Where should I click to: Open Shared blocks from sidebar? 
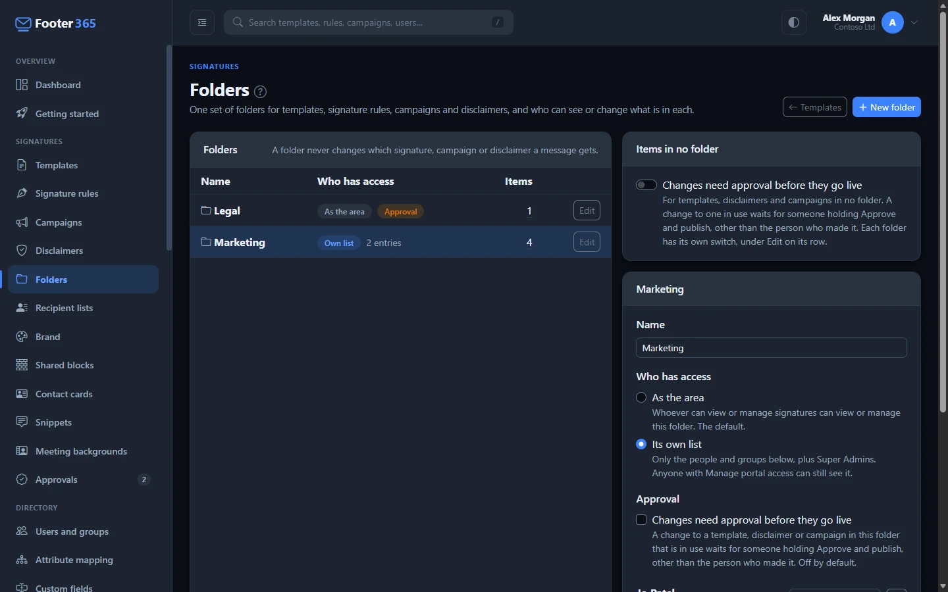(x=83, y=365)
